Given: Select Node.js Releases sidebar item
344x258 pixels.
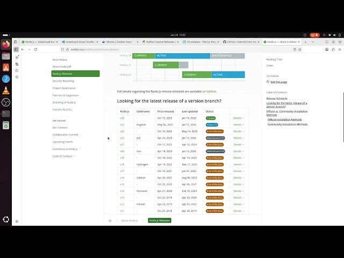Looking at the screenshot, I should pos(75,74).
